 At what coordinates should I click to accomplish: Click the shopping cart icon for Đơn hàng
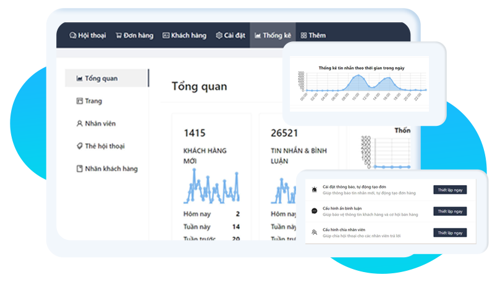(x=119, y=36)
